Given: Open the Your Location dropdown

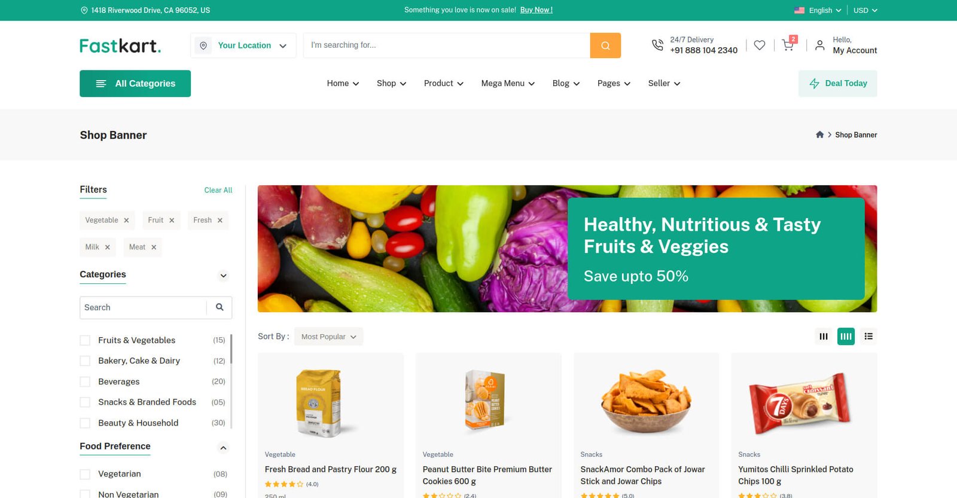Looking at the screenshot, I should 243,45.
